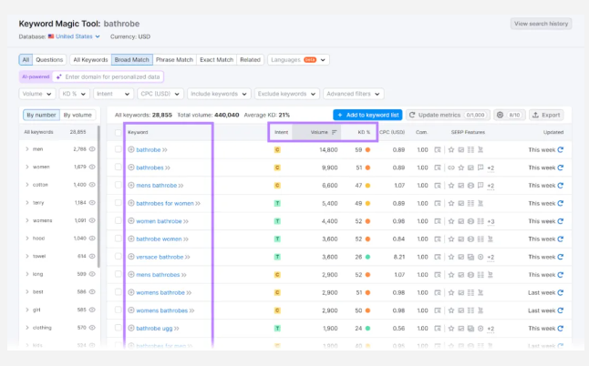Select Related tab
Viewport: 589px width, 366px height.
[250, 59]
